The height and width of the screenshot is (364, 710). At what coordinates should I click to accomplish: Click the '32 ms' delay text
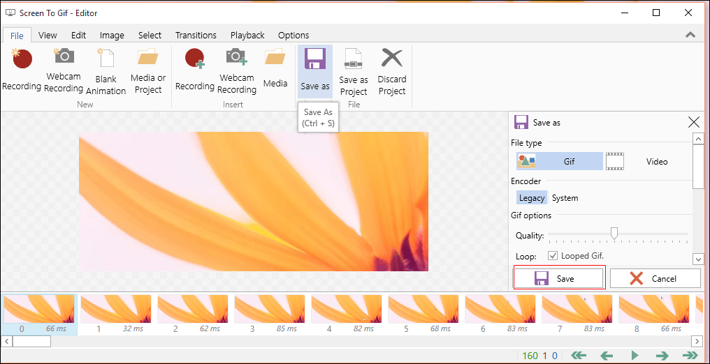coord(133,328)
